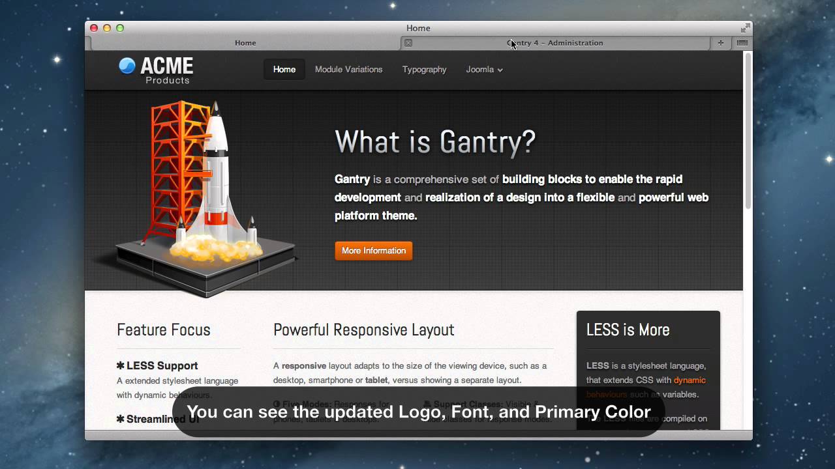Go to the Typography page
This screenshot has width=835, height=469.
point(424,69)
